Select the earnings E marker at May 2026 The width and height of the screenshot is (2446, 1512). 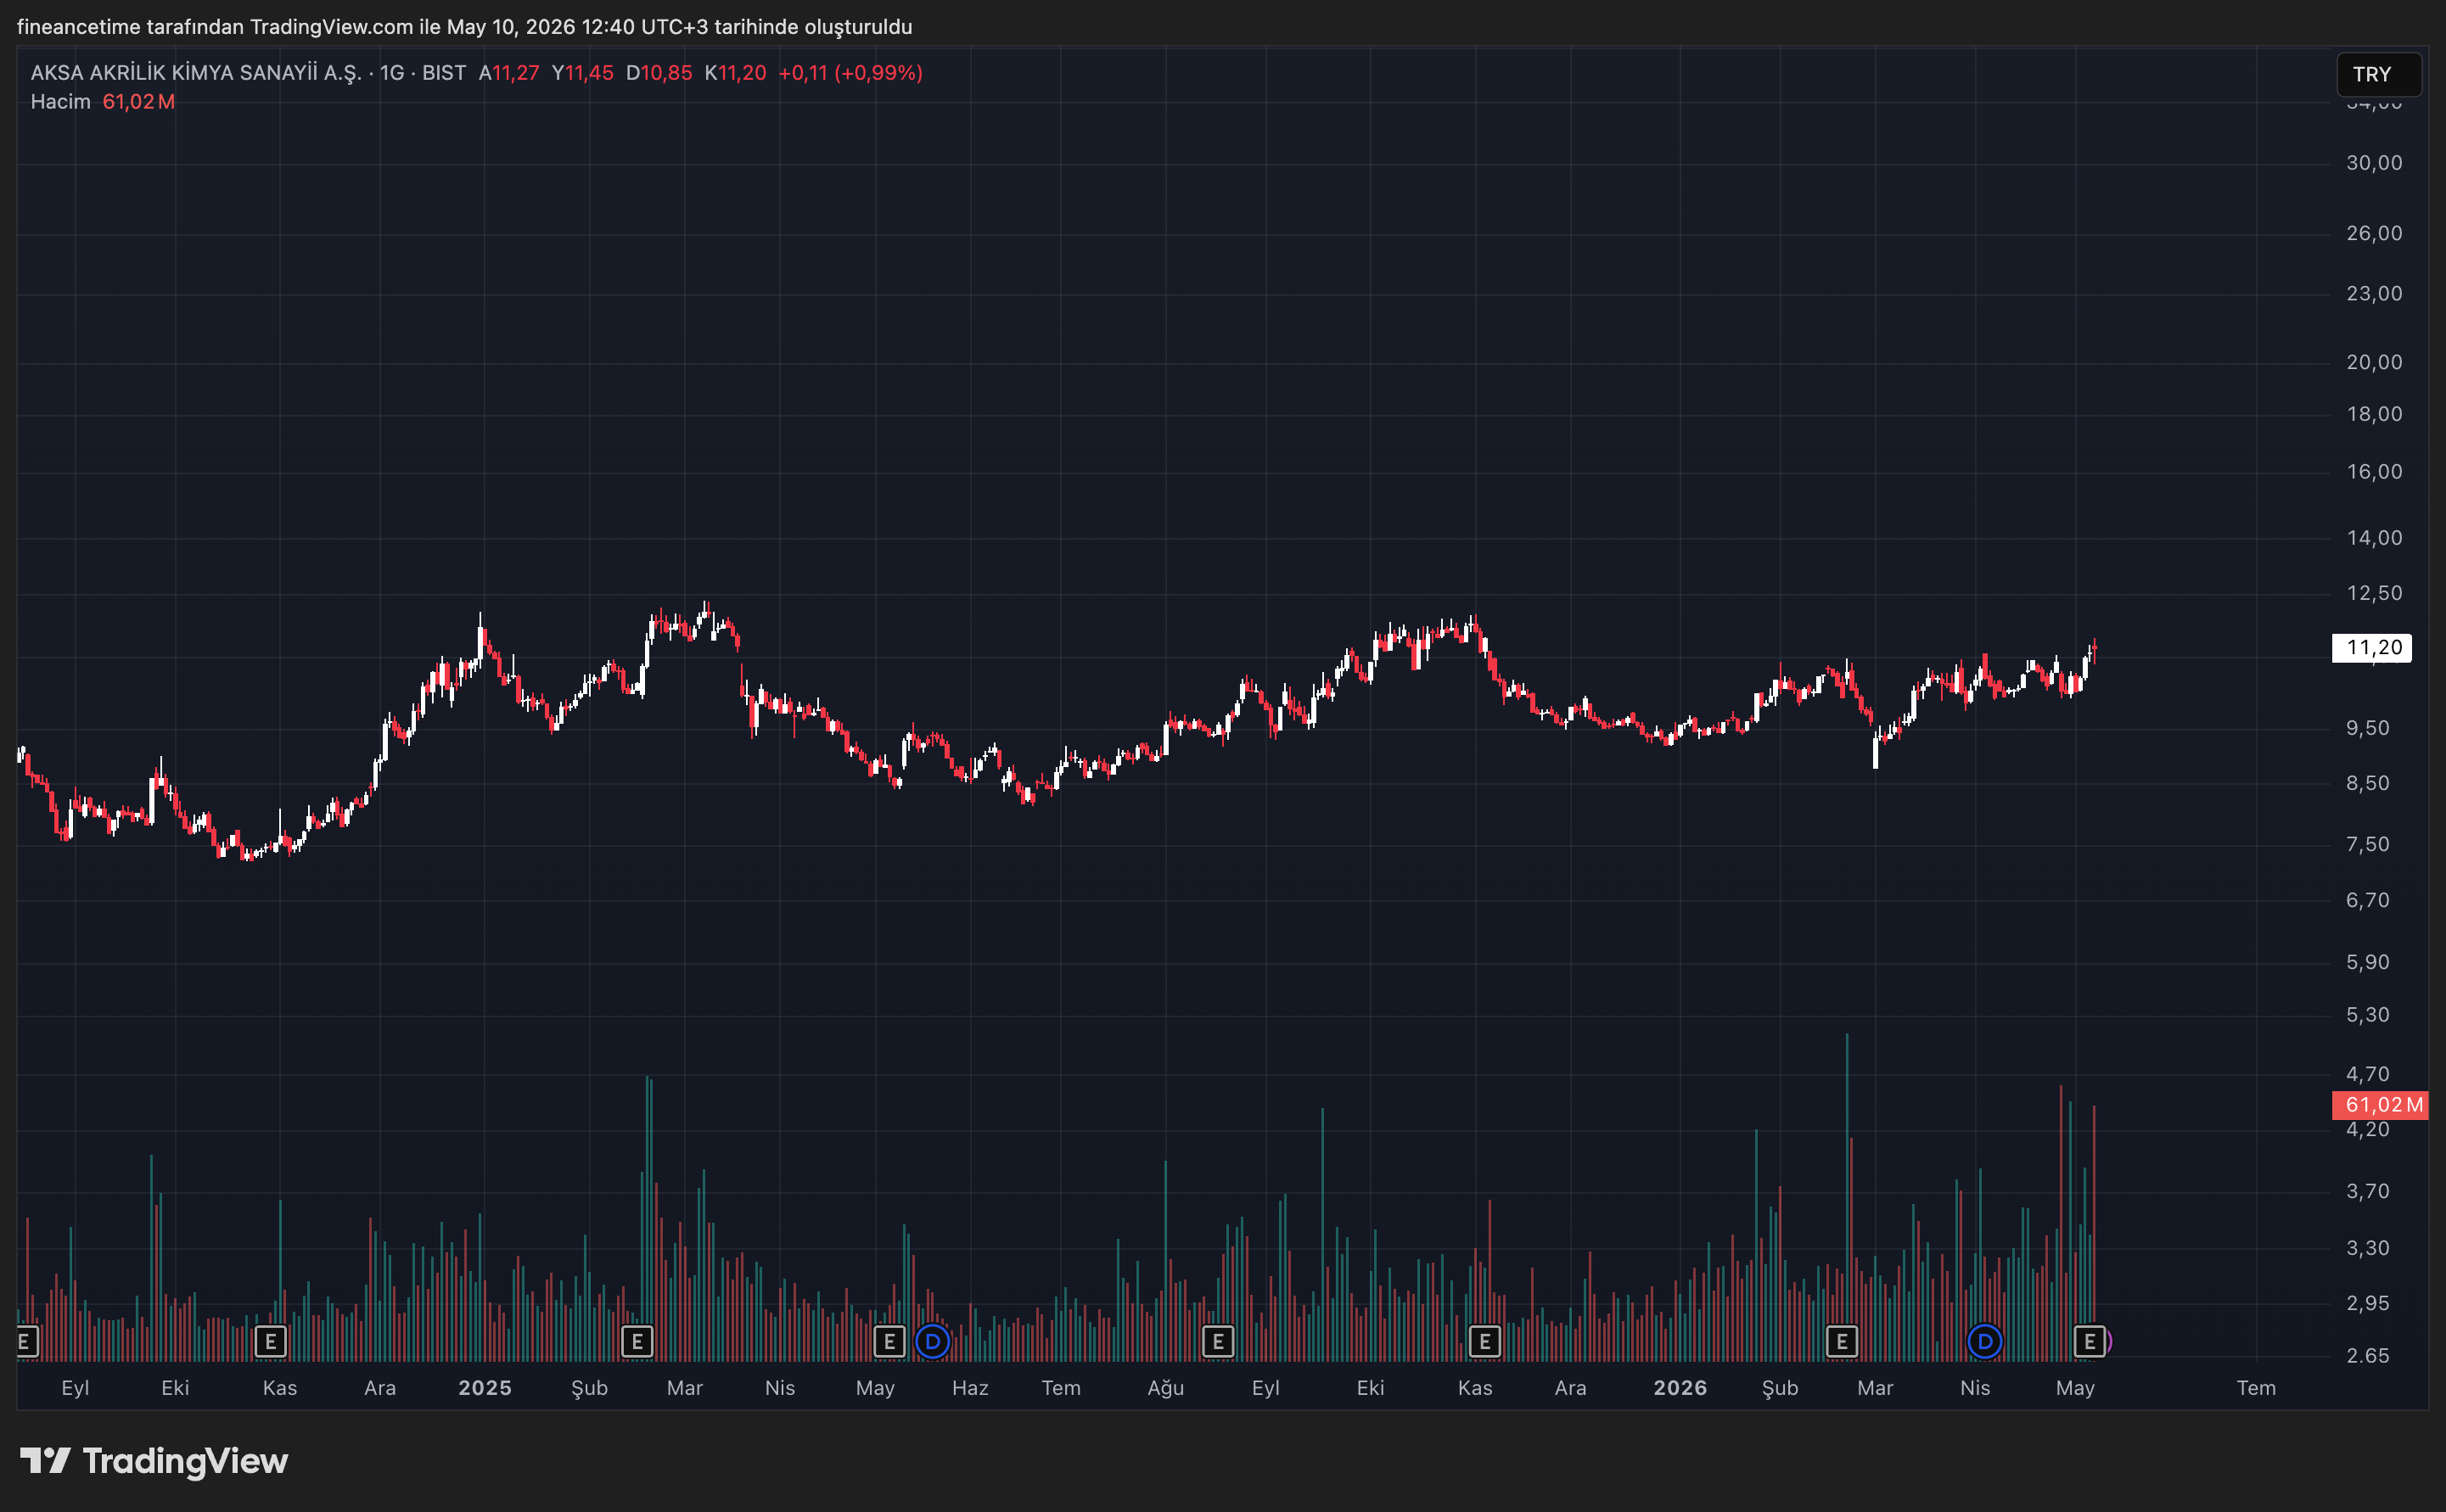(x=2089, y=1341)
